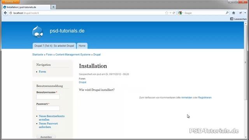Click the vertical scrollbar up arrow
This screenshot has height=140, width=249.
[x=245, y=23]
